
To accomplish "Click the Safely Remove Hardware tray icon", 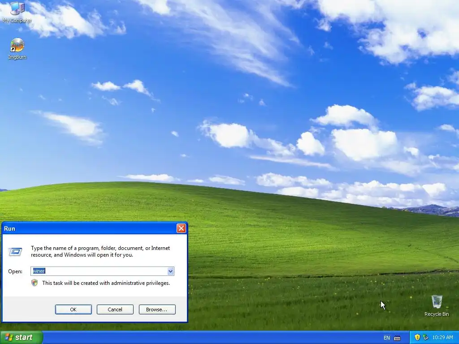I will tap(426, 337).
